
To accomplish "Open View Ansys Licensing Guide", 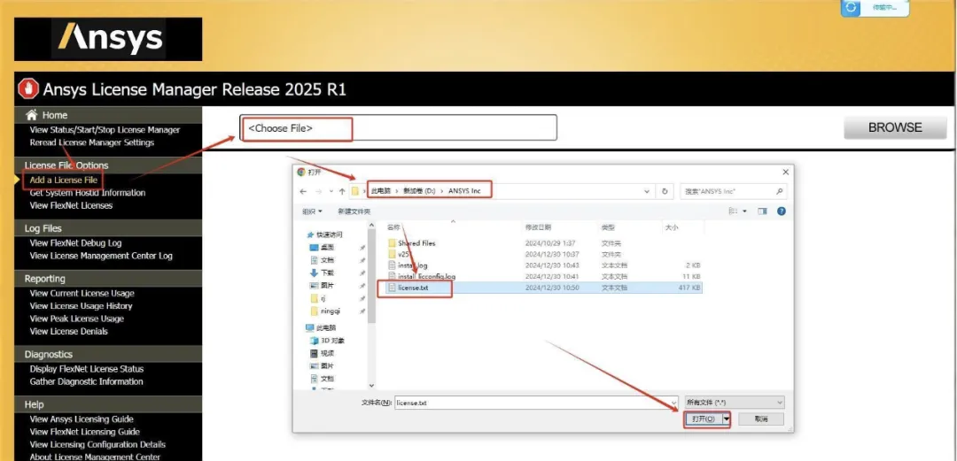I will click(82, 419).
